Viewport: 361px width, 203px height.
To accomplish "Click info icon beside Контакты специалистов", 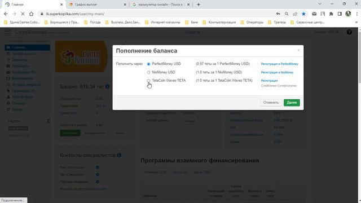I will pyautogui.click(x=119, y=155).
